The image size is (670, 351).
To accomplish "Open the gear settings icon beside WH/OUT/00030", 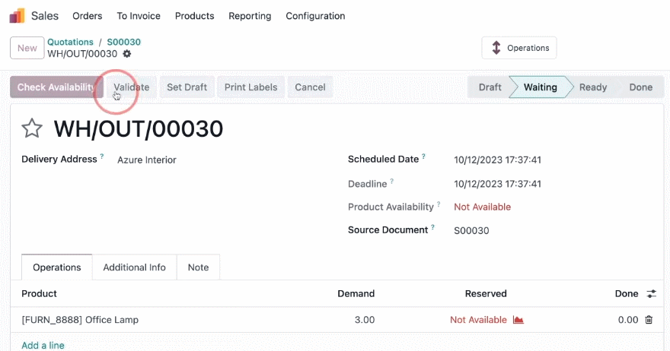I will [127, 54].
